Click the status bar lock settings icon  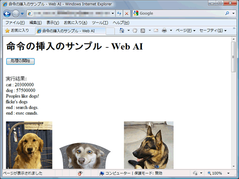(x=196, y=173)
